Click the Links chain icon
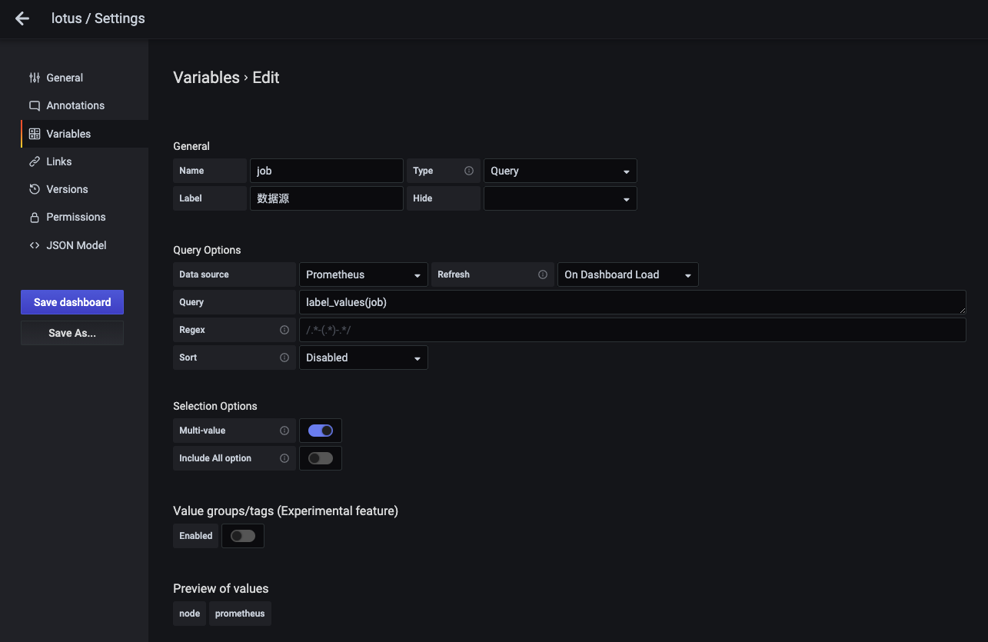988x642 pixels. [34, 161]
